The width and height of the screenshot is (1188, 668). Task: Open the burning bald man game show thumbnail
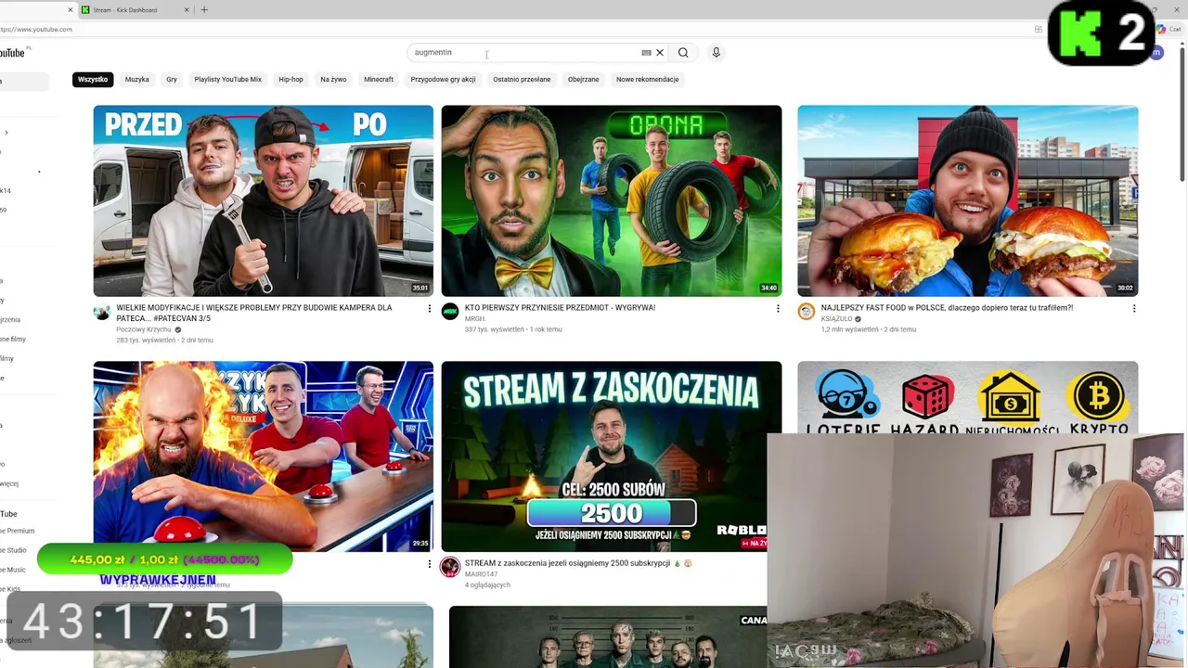[x=263, y=456]
